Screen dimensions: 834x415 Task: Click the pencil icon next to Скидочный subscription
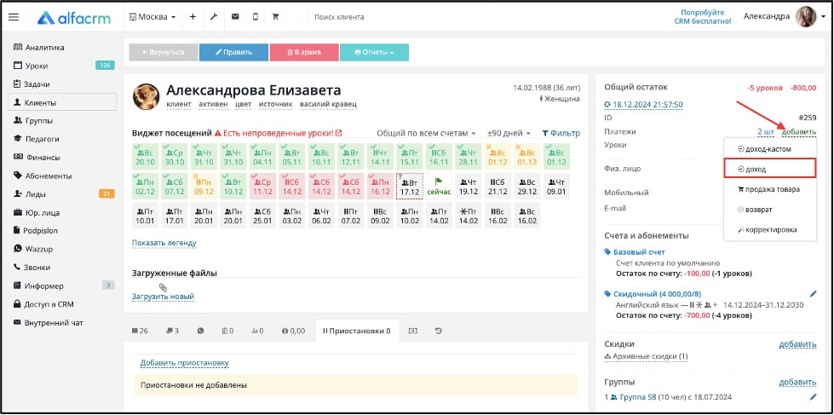tap(812, 294)
